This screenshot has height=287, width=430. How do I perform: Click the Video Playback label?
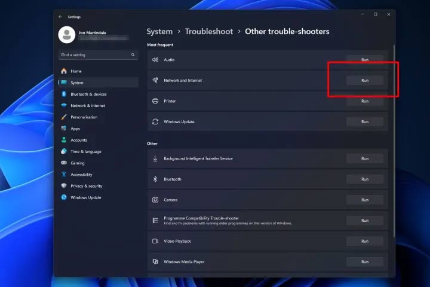[177, 241]
